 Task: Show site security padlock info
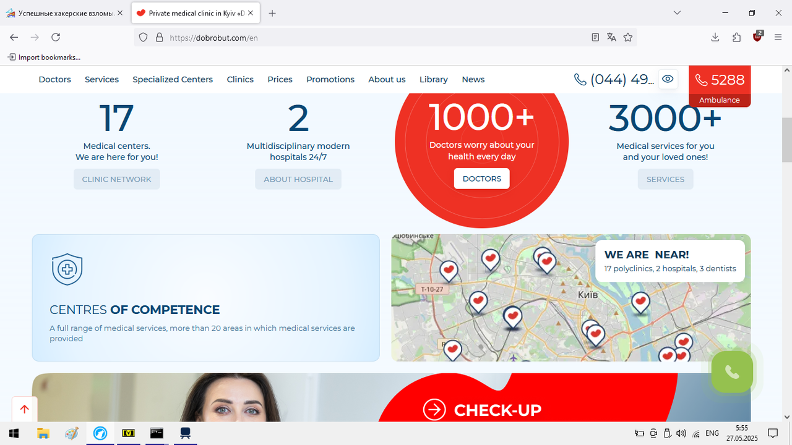[159, 37]
